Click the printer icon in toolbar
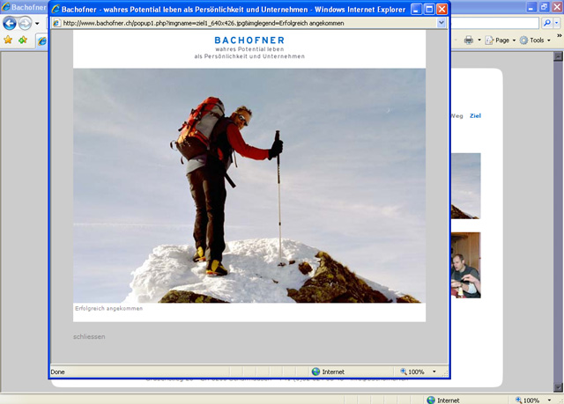 click(x=469, y=40)
